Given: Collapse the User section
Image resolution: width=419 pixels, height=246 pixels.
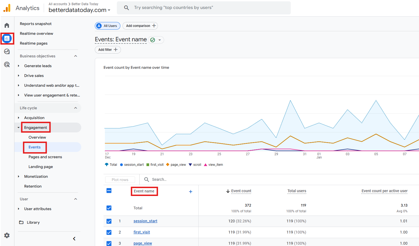Looking at the screenshot, I should click(x=76, y=199).
